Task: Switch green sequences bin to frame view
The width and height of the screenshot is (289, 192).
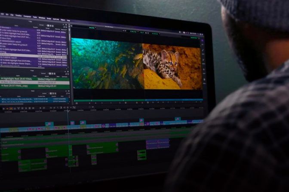Action: pyautogui.click(x=52, y=74)
